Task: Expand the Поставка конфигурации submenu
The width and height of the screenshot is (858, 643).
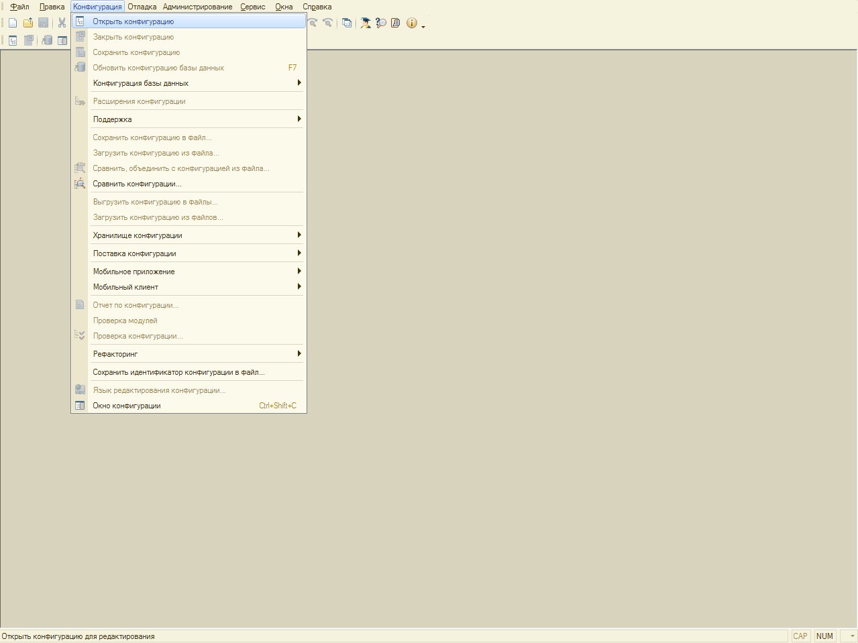Action: click(x=189, y=253)
